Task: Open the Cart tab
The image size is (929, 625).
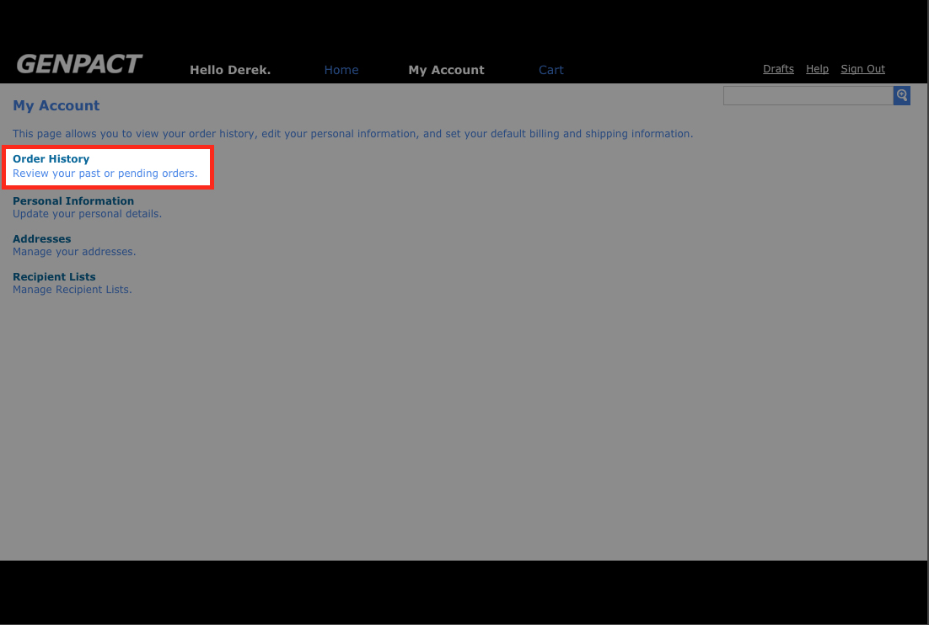Action: (x=550, y=70)
